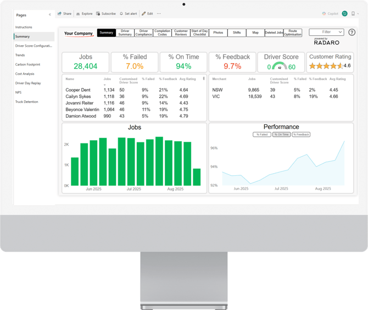Open the Start of Day Checklist tab
This screenshot has height=310, width=368.
[199, 32]
